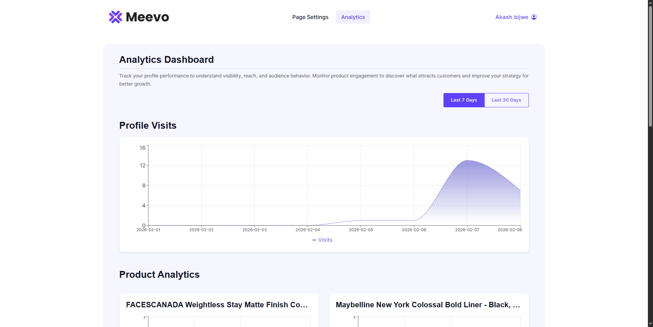Open the Maybelline Colossal Bold Liner product card
This screenshot has width=653, height=327.
(x=428, y=305)
